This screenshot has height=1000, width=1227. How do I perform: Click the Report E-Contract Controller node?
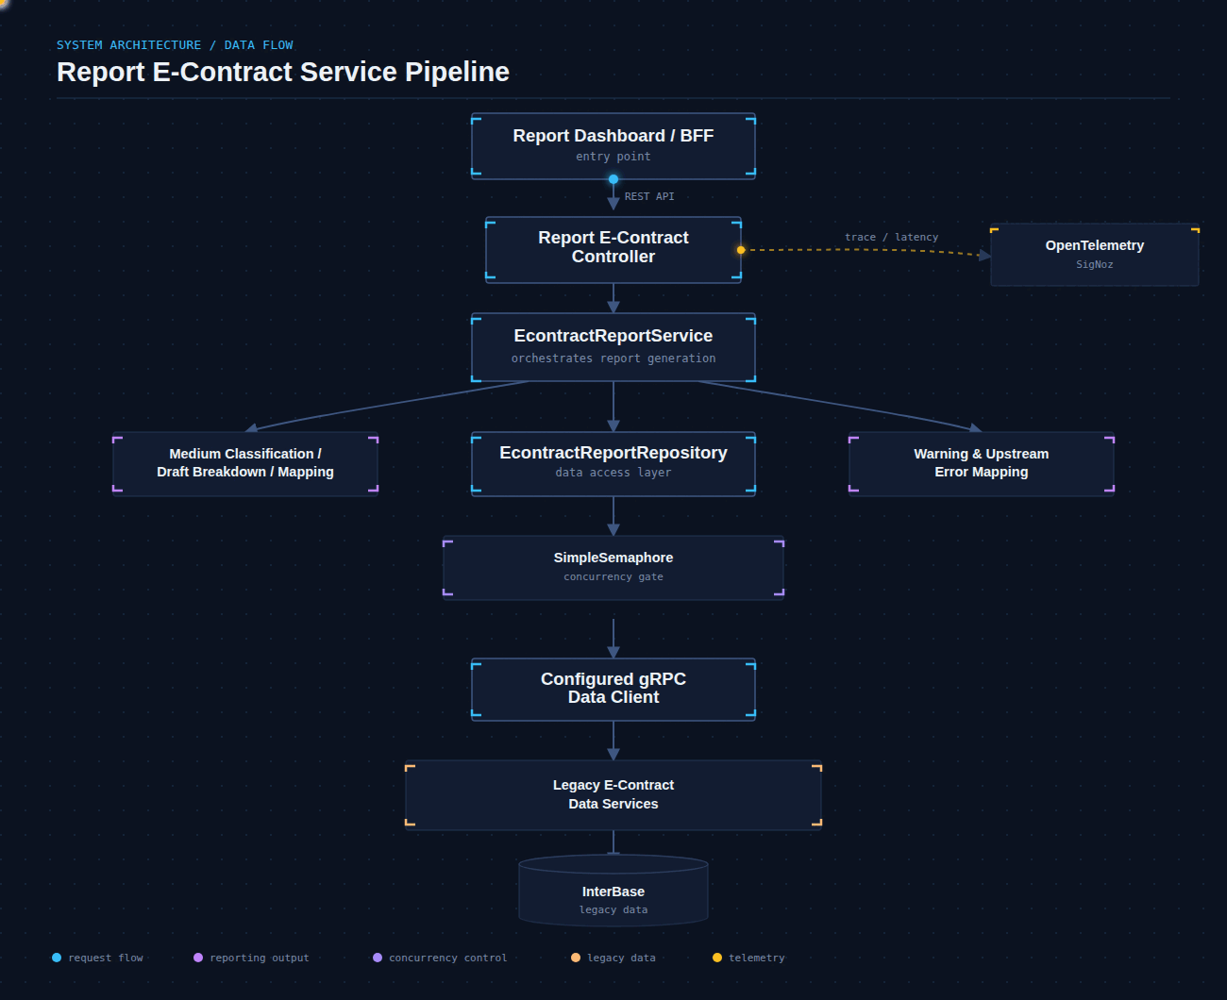(x=613, y=250)
